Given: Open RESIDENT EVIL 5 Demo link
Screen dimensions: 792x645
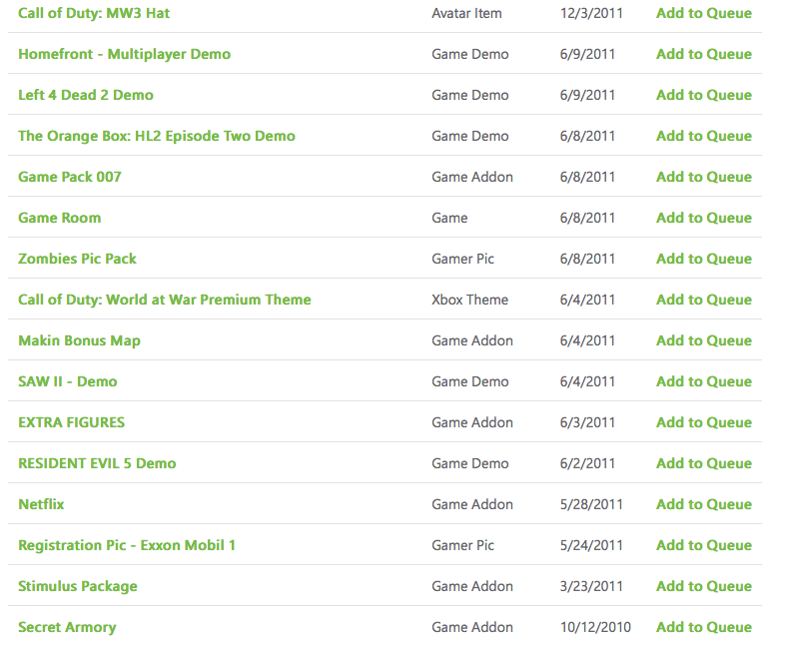Looking at the screenshot, I should pos(97,463).
